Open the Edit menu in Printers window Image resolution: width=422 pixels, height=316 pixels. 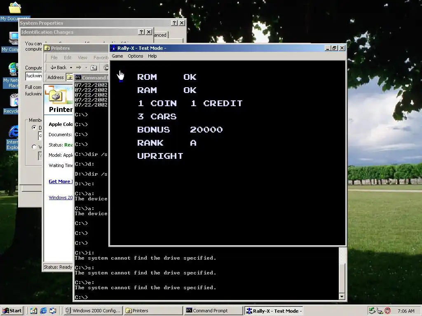(68, 58)
